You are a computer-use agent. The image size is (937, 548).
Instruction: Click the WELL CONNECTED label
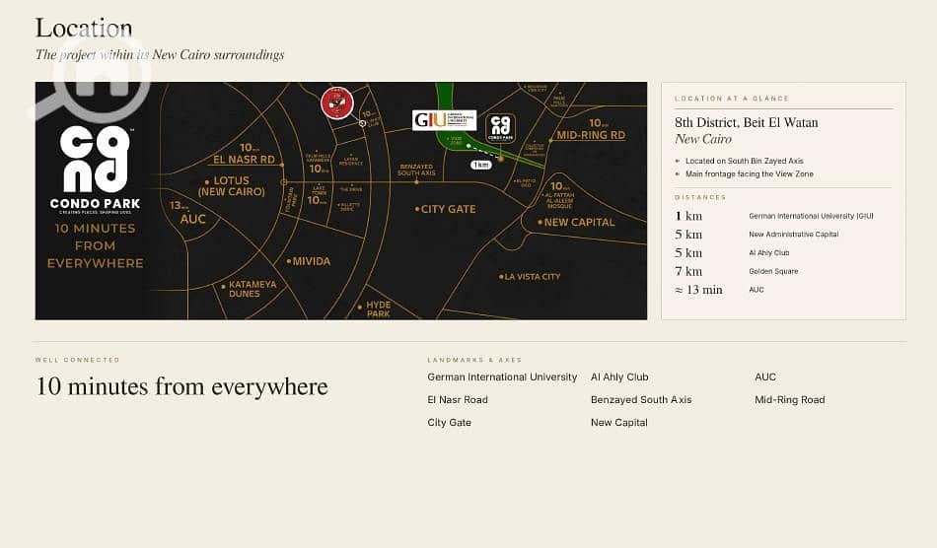78,360
